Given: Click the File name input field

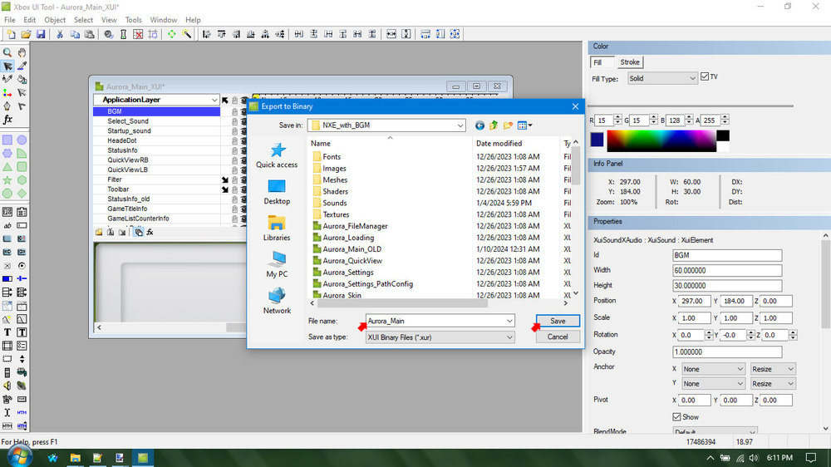Looking at the screenshot, I should point(435,322).
